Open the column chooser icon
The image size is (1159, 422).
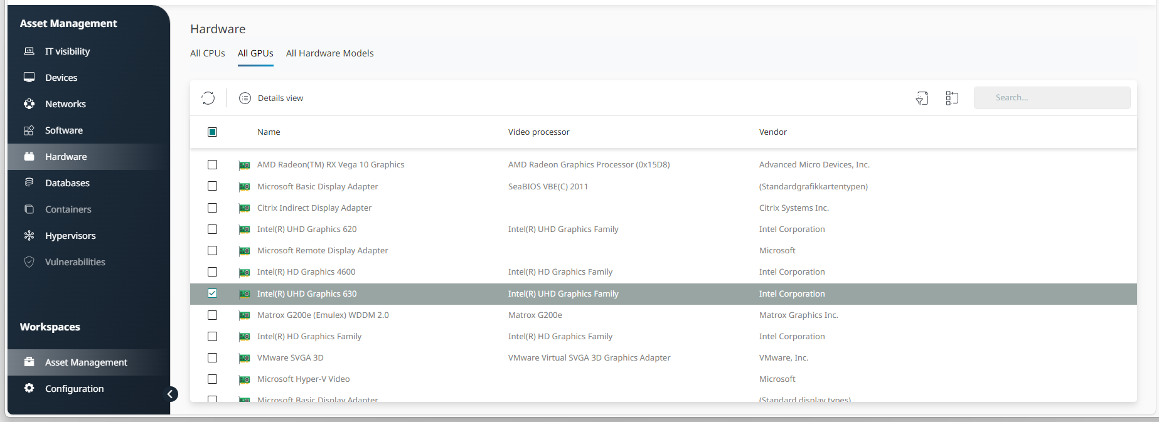(x=952, y=98)
